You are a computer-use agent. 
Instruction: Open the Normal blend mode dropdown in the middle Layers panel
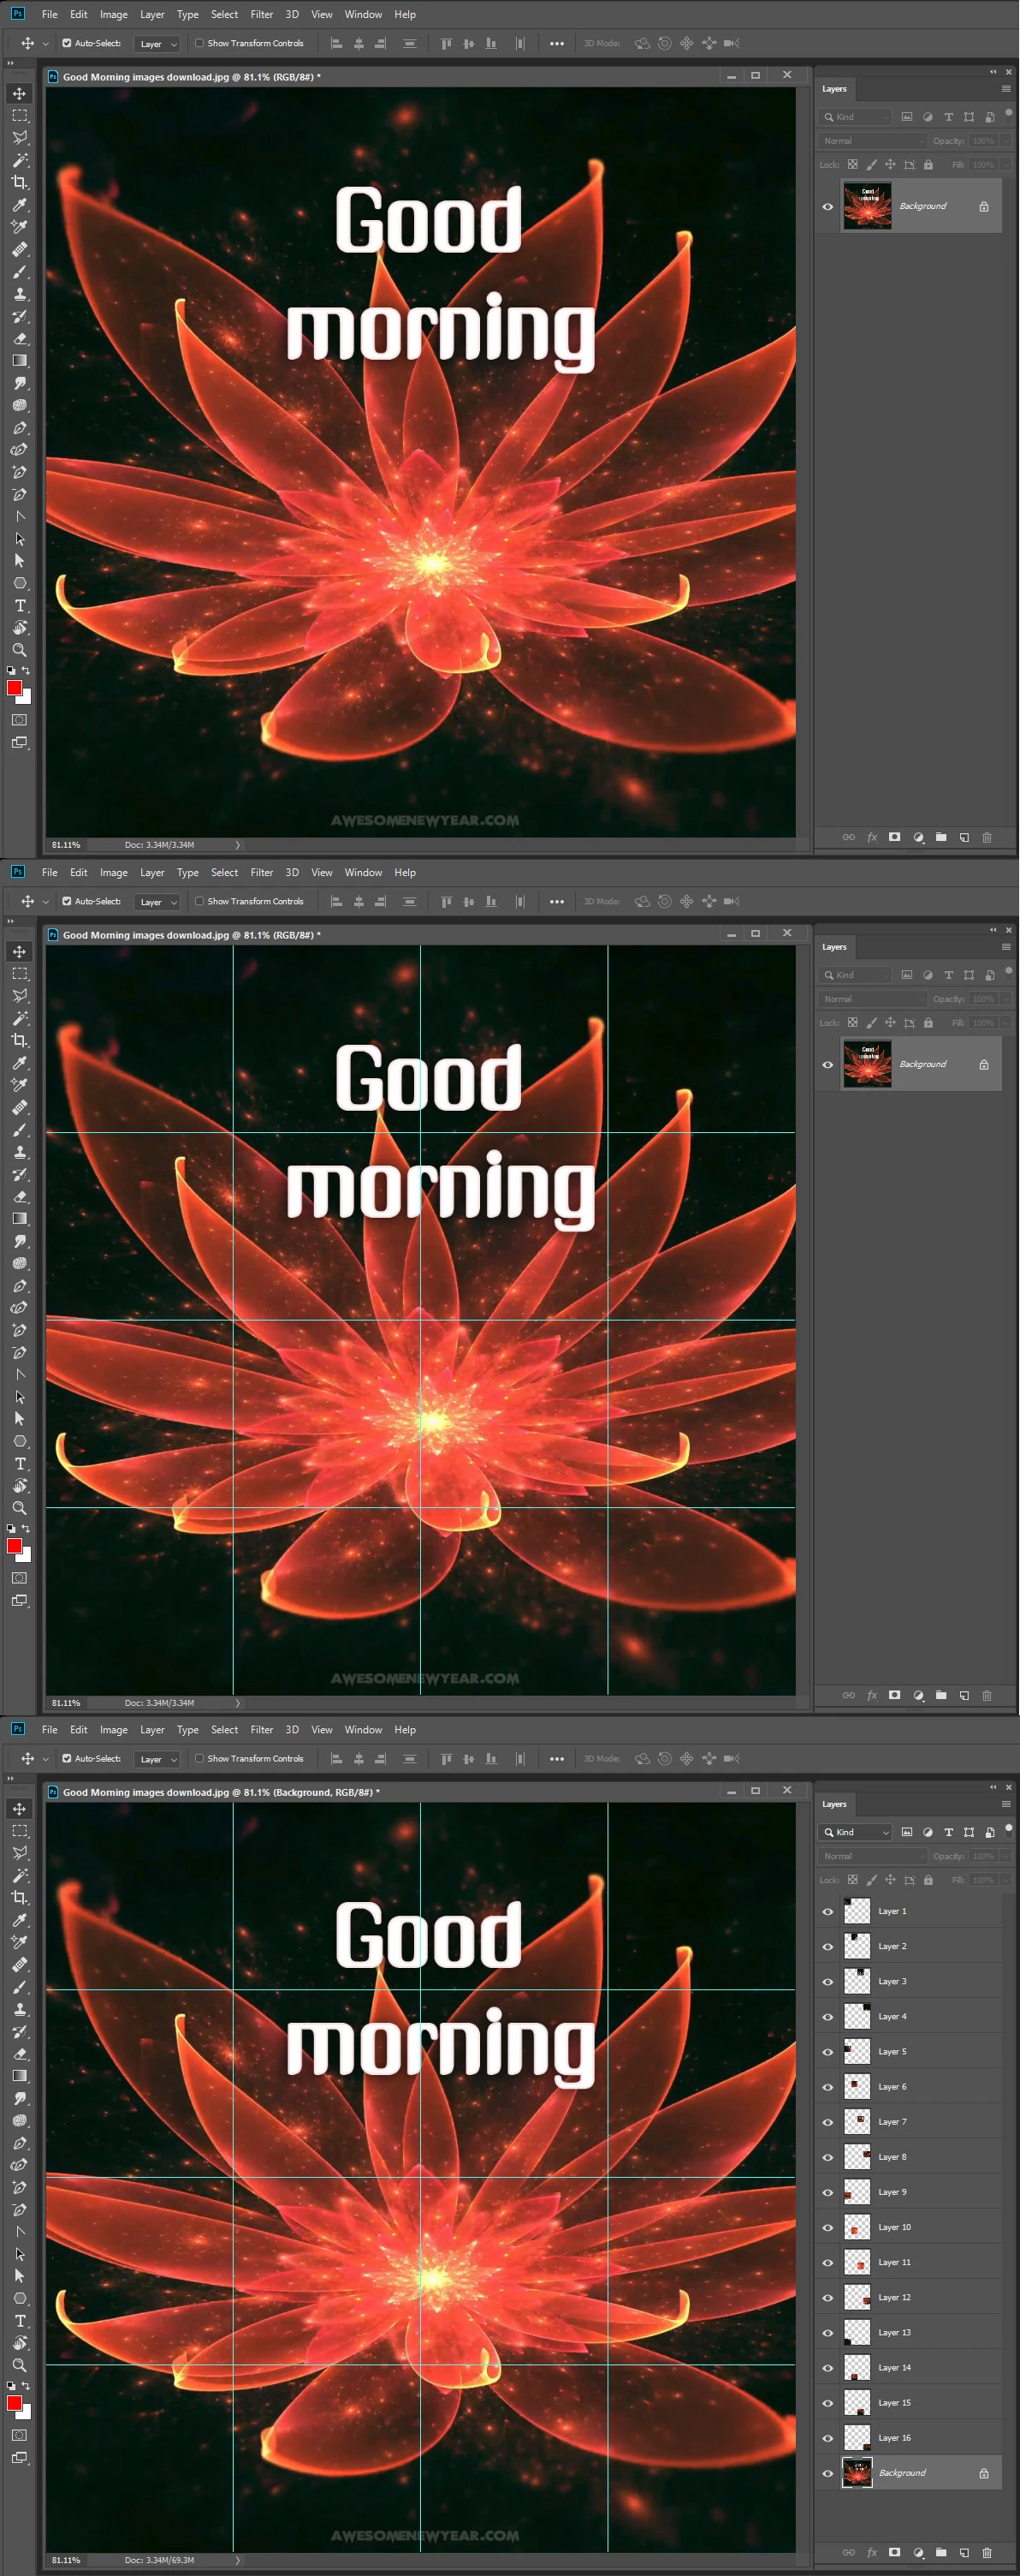pos(872,999)
